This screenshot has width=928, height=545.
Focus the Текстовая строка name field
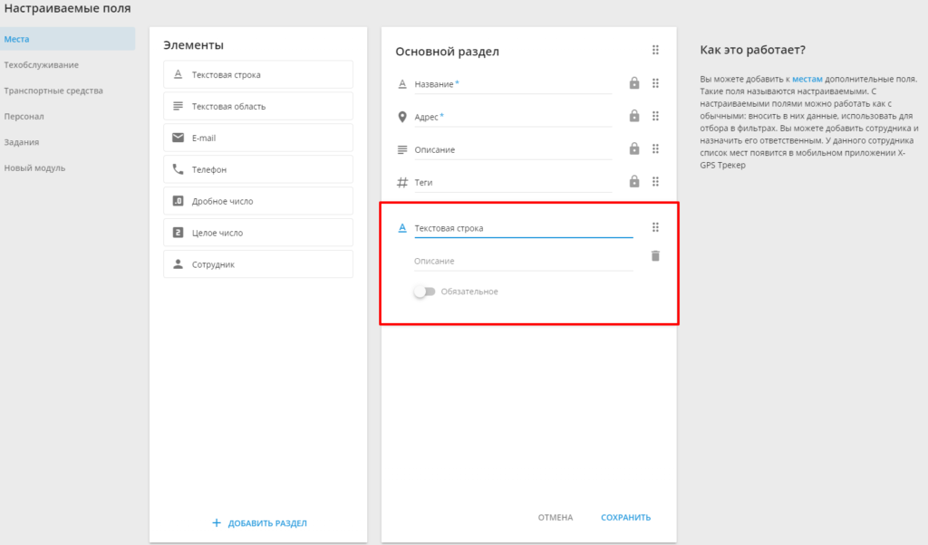[x=523, y=228]
